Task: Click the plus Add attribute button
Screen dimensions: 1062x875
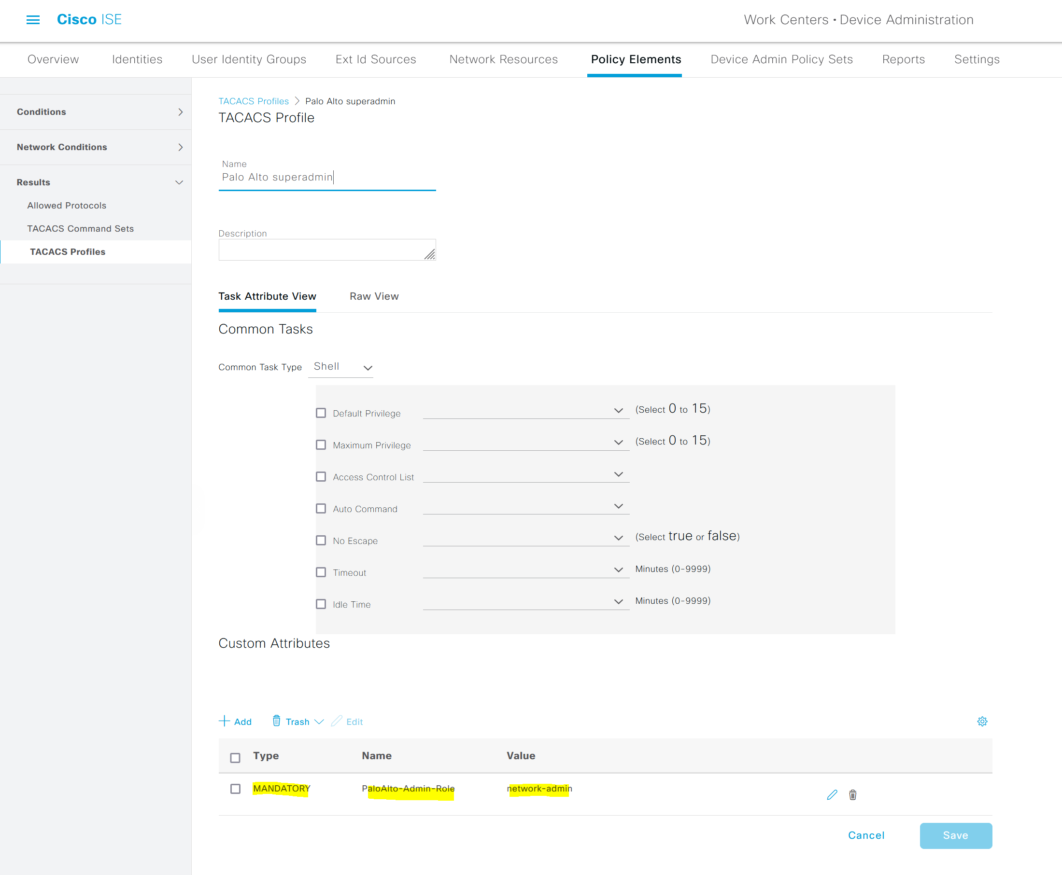Action: click(x=235, y=721)
